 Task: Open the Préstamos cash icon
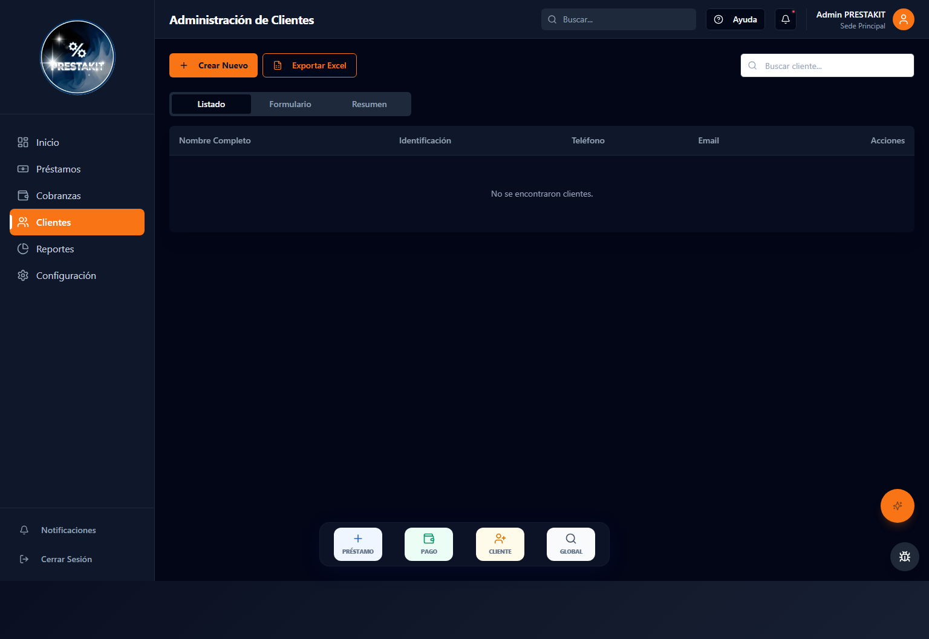(x=23, y=169)
